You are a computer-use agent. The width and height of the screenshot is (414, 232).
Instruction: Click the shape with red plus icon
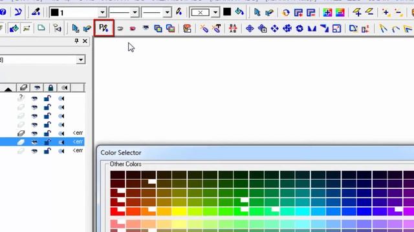click(x=298, y=12)
